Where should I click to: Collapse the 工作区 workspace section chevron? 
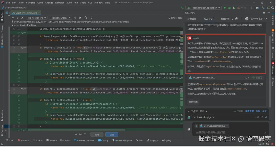click(x=189, y=111)
